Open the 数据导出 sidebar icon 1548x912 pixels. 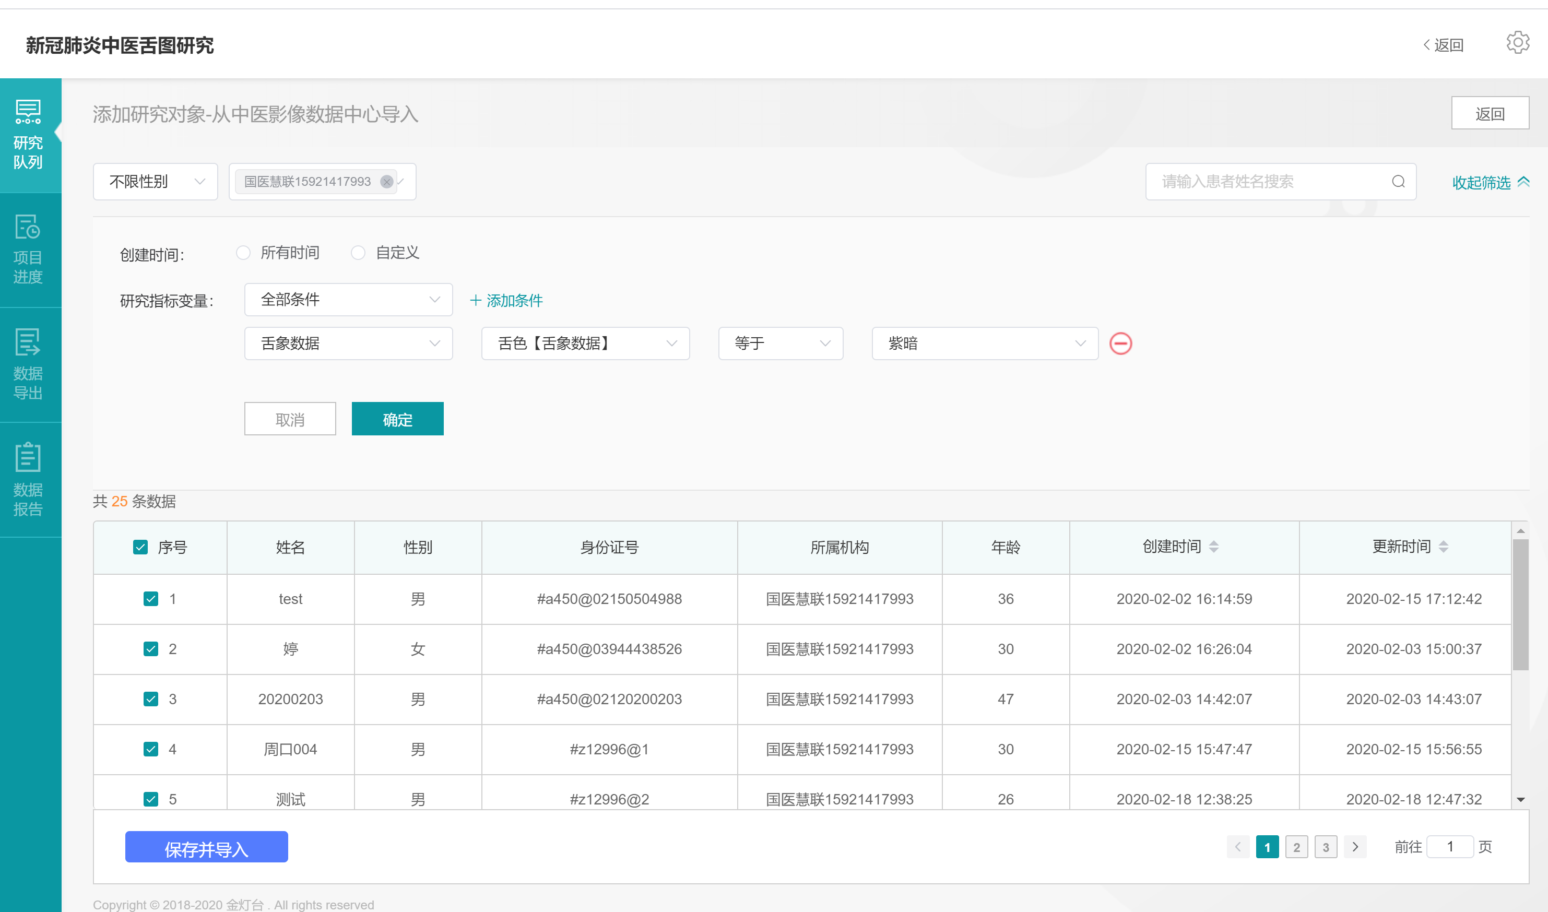tap(28, 364)
